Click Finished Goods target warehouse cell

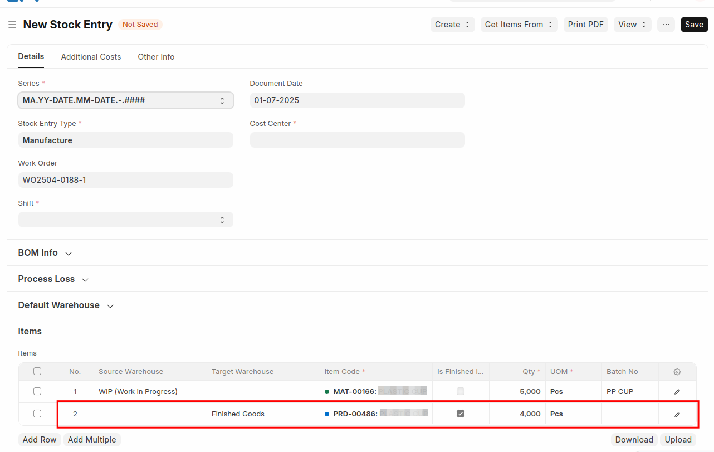click(x=263, y=414)
